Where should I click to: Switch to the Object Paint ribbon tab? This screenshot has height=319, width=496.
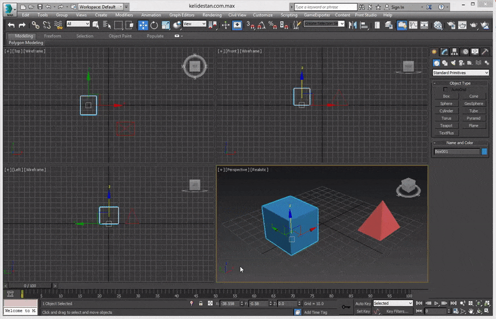[x=120, y=36]
